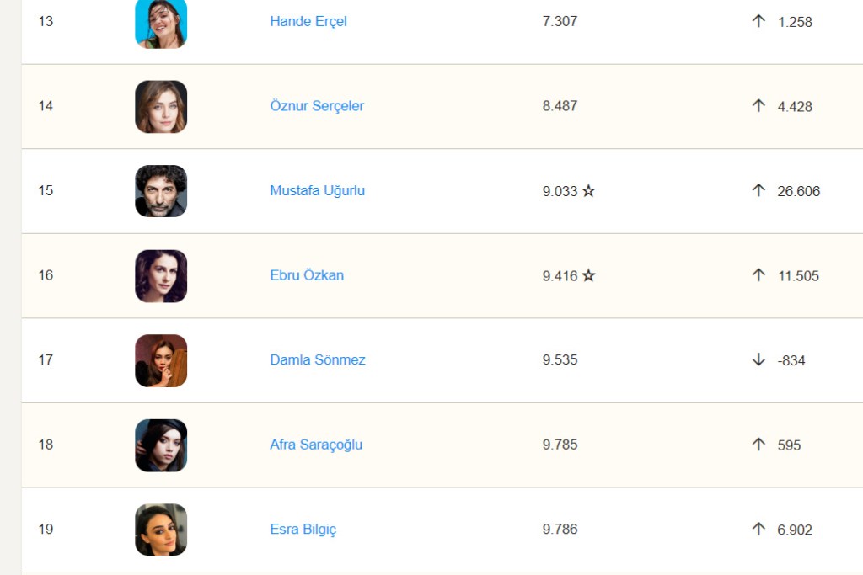863x575 pixels.
Task: Select the Ebru Özkan name link
Action: pos(307,275)
